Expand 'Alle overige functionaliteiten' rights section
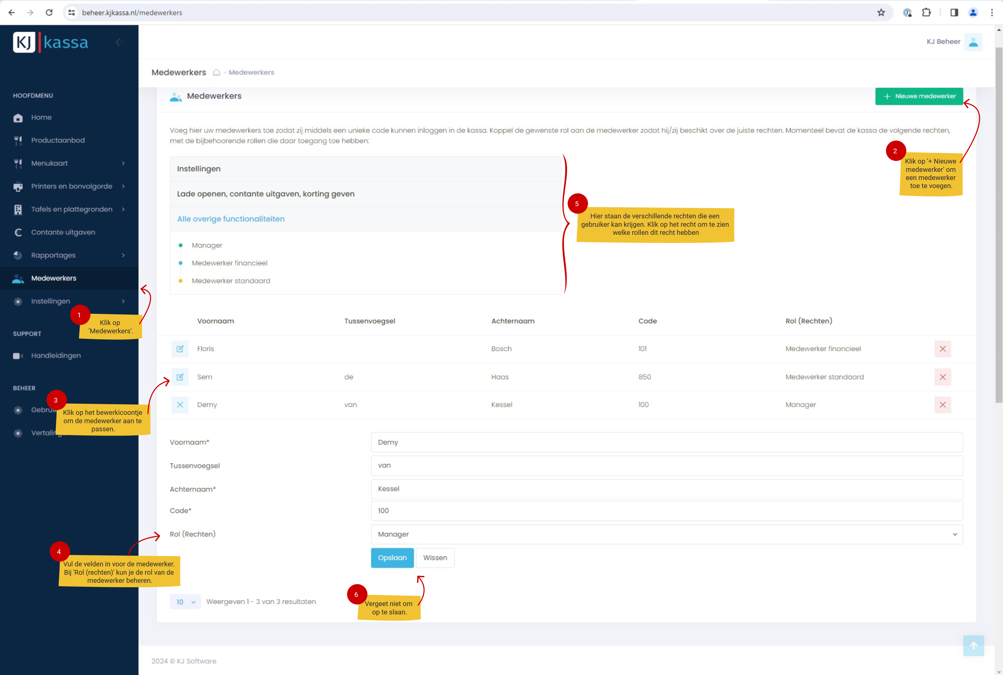The image size is (1003, 675). click(x=231, y=219)
